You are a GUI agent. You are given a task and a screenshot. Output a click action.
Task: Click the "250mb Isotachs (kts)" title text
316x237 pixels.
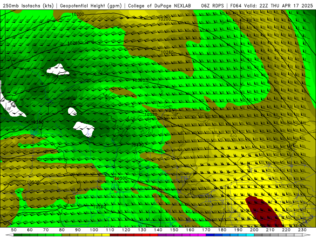28,6
